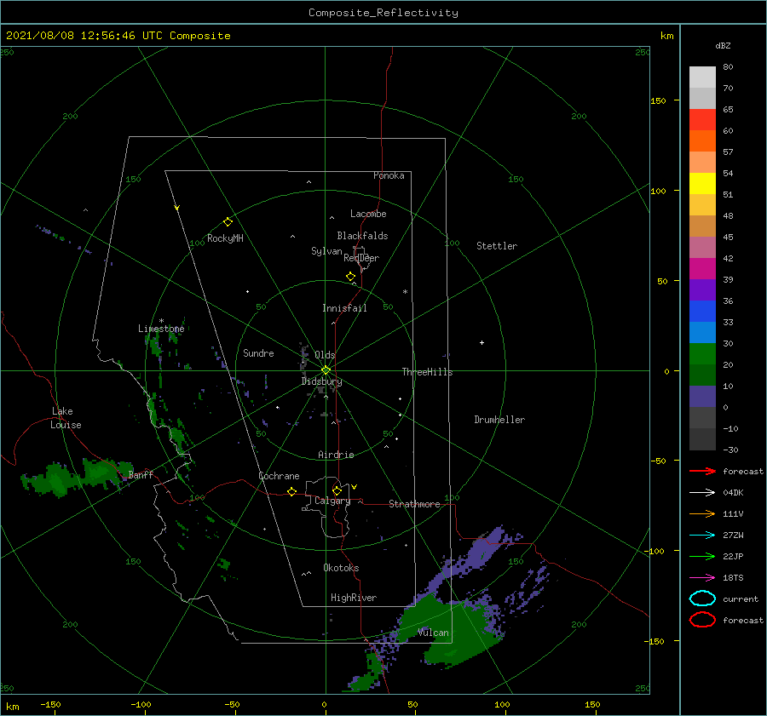Click the Airdrie label
This screenshot has height=716, width=767.
(x=336, y=455)
